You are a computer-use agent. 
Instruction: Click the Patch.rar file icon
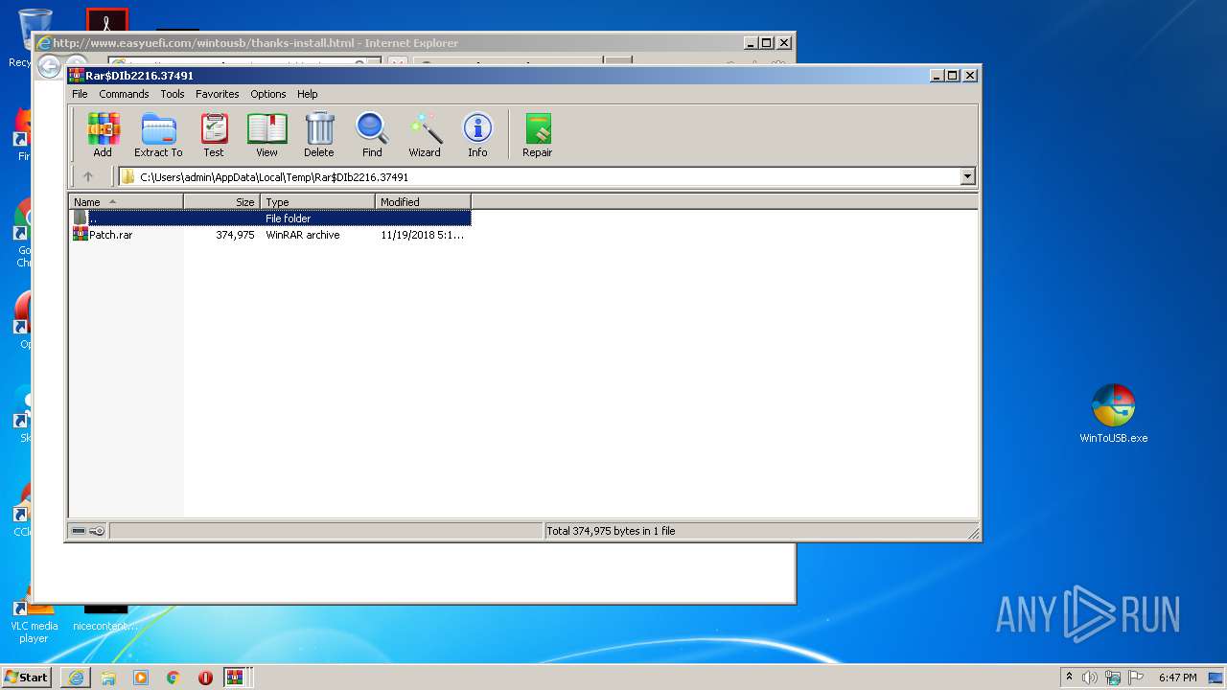81,234
